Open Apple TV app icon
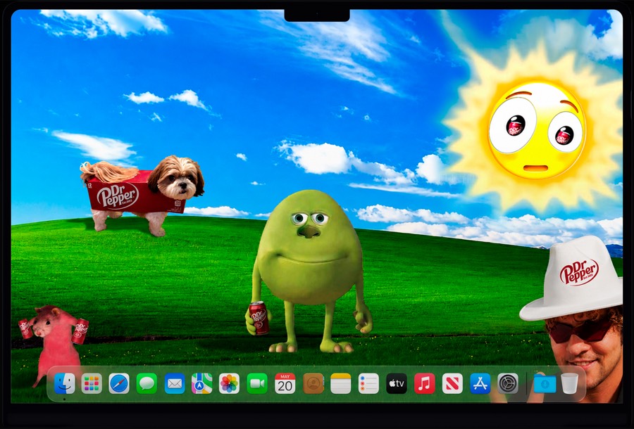 tap(397, 383)
